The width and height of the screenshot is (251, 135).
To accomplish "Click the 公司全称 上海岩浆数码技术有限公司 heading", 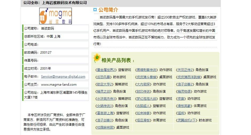I will click(55, 3).
